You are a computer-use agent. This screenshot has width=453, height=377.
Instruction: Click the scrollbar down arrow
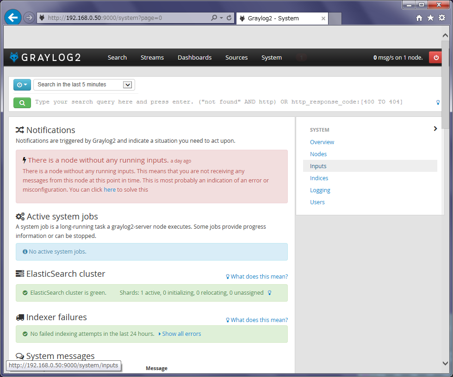pos(445,364)
